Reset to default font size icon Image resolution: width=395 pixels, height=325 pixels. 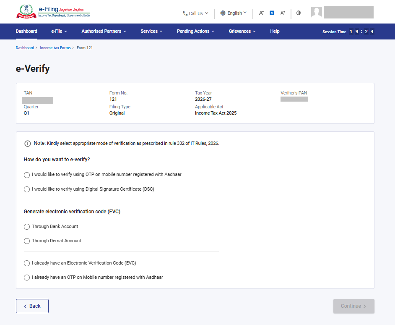click(272, 13)
